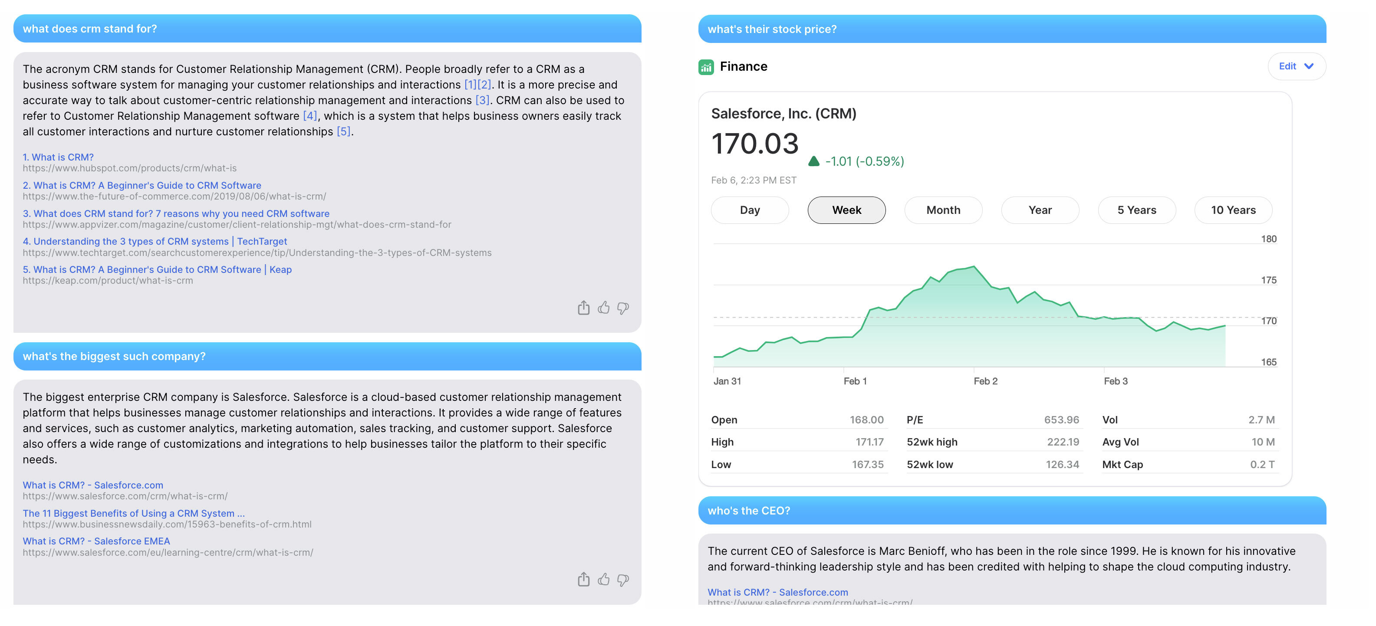Screen dimensions: 1376x626
Task: Select the Week chart view tab
Action: click(x=846, y=210)
